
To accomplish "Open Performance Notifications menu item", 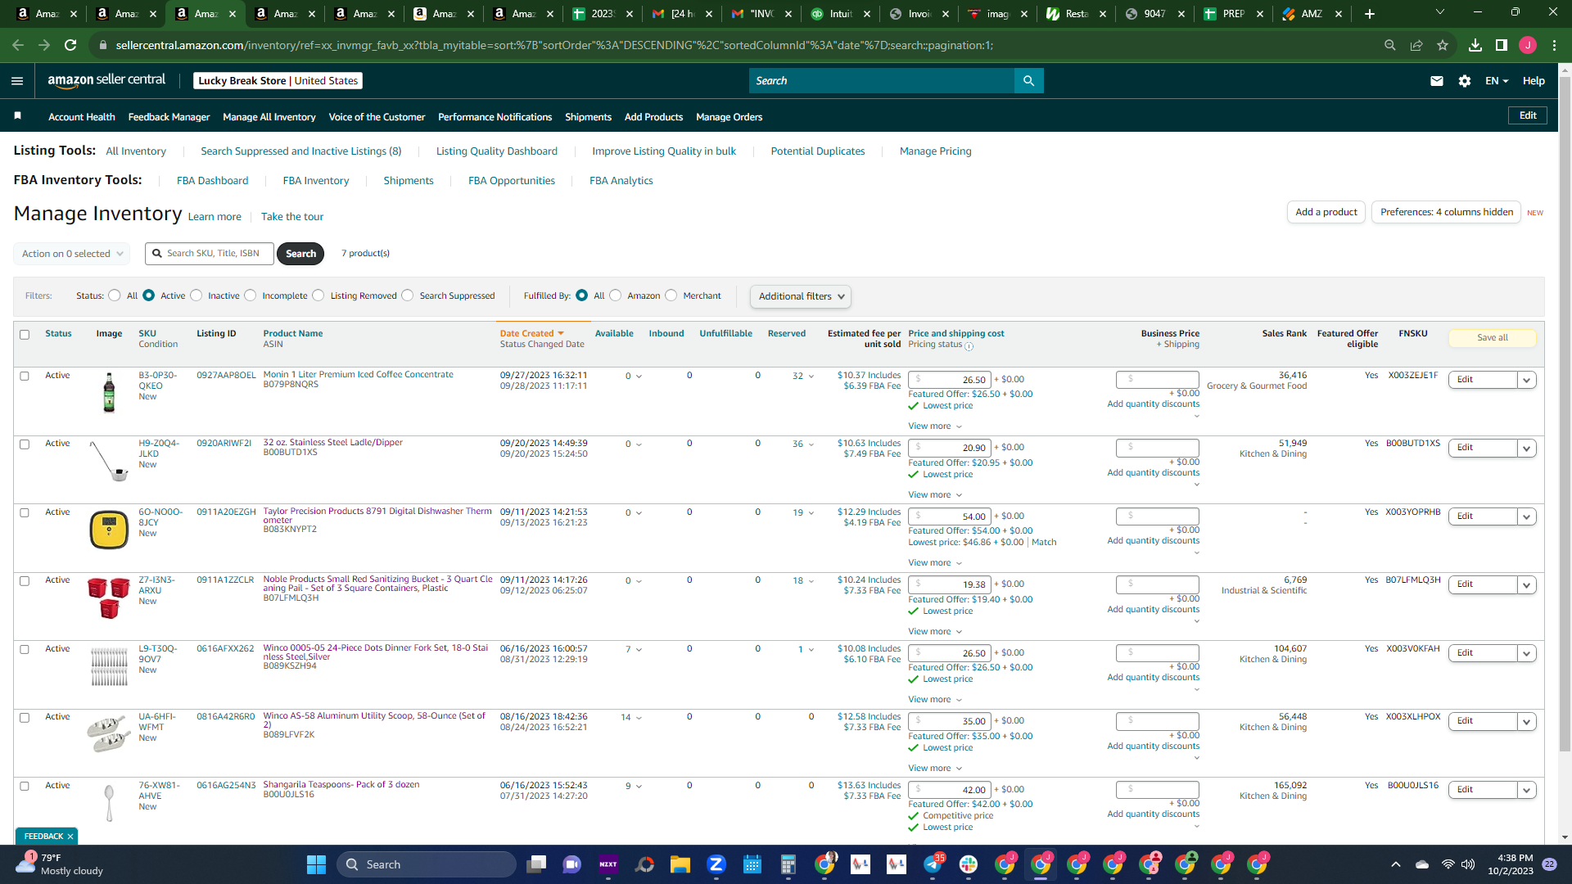I will pos(495,117).
